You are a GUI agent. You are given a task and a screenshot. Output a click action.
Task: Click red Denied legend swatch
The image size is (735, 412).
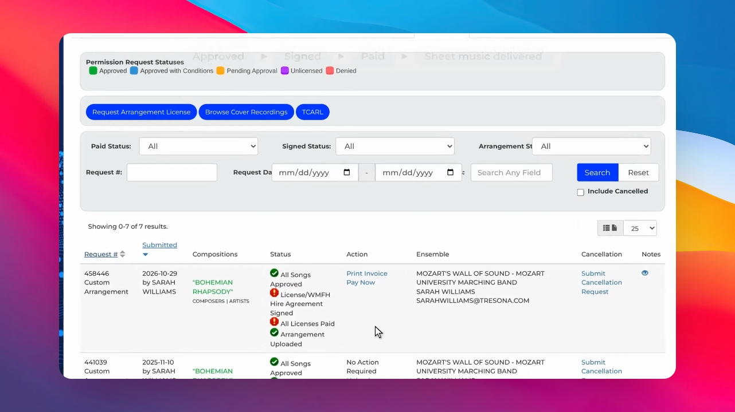click(x=330, y=71)
